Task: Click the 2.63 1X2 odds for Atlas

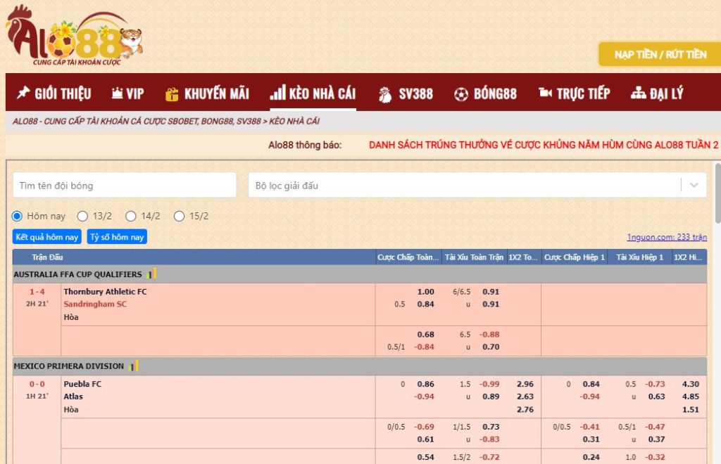Action: pos(525,396)
